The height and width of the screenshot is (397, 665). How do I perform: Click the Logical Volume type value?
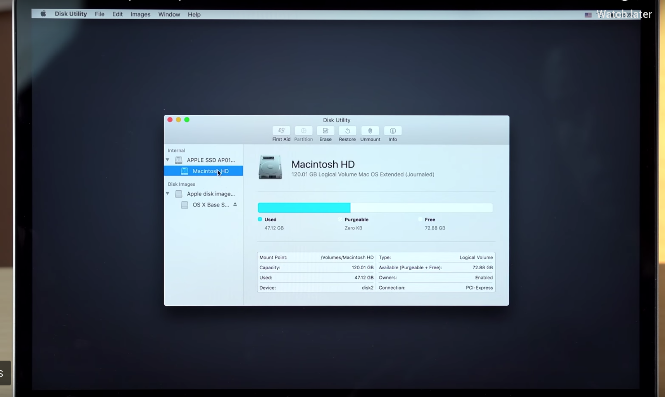pos(476,257)
